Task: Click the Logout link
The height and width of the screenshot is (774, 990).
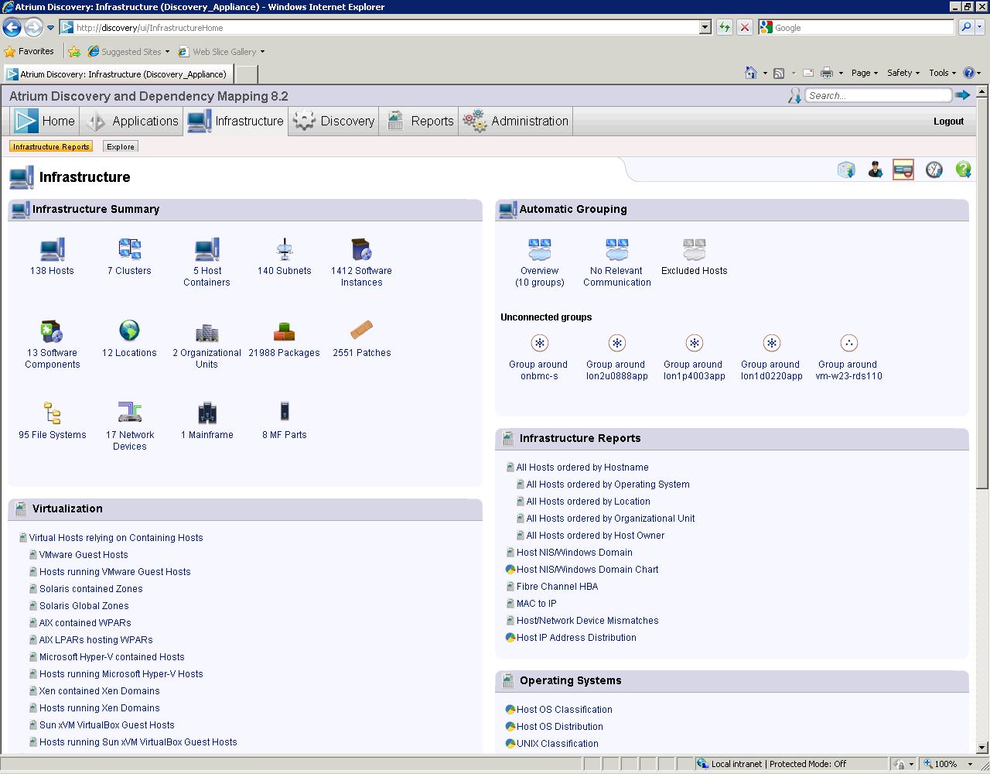Action: (948, 122)
